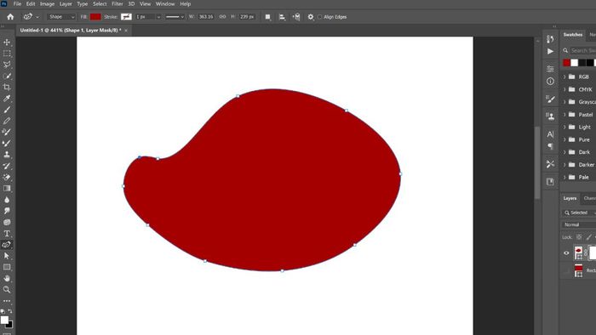Select the Rectangle shape tool
Image resolution: width=596 pixels, height=335 pixels.
pos(7,267)
